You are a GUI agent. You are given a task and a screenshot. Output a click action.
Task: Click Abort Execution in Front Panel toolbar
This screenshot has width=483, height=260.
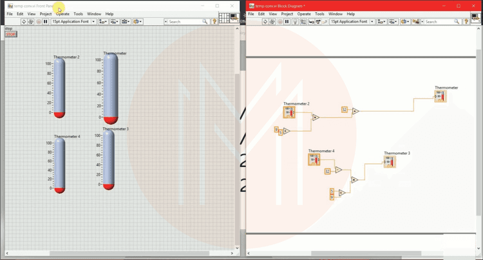tap(39, 21)
